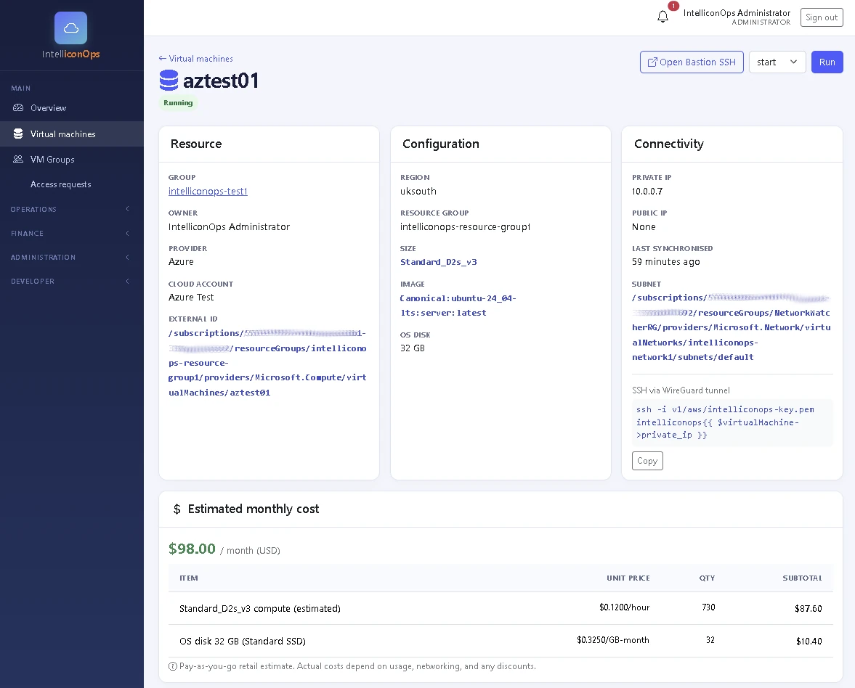
Task: Click the Run button
Action: [x=827, y=62]
